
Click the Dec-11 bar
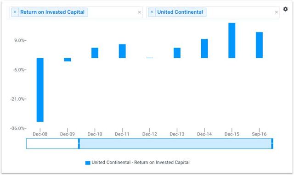pos(122,51)
